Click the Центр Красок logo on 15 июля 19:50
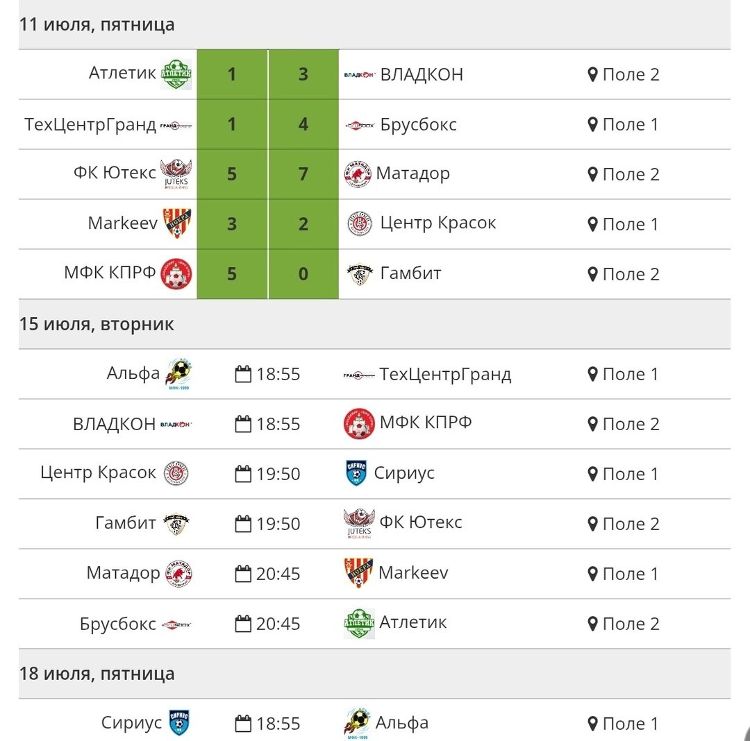Viewport: 750px width, 741px height. point(176,473)
